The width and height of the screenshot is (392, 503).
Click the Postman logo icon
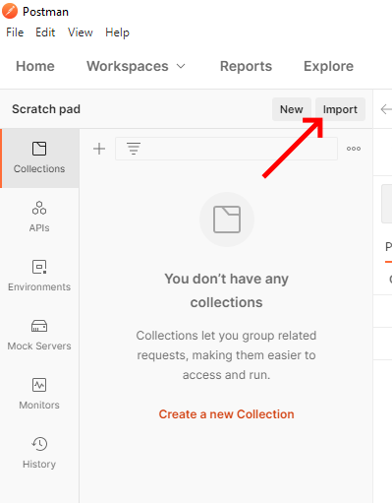[x=10, y=11]
